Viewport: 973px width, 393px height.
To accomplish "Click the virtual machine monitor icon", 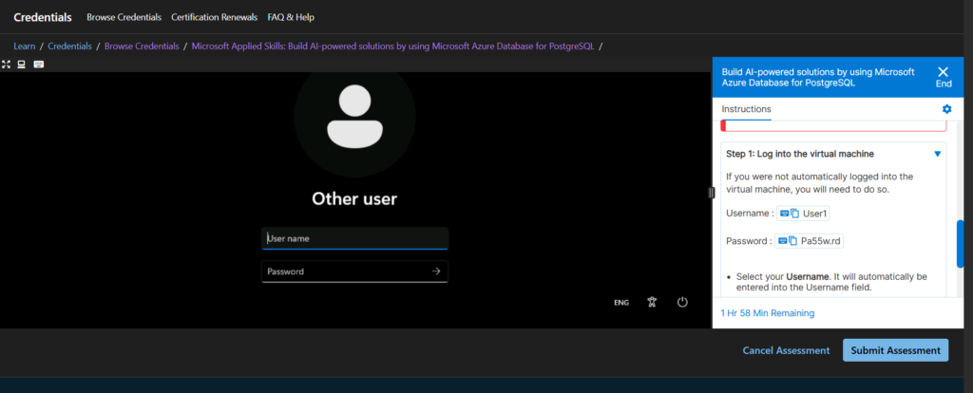I will click(x=21, y=65).
